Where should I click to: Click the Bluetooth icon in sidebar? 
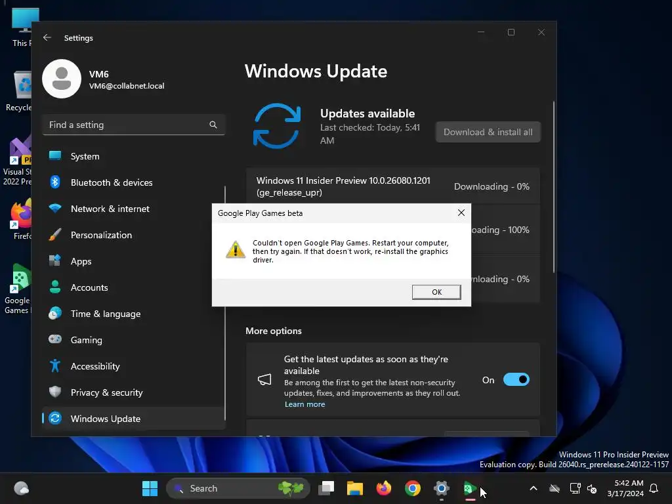point(55,182)
